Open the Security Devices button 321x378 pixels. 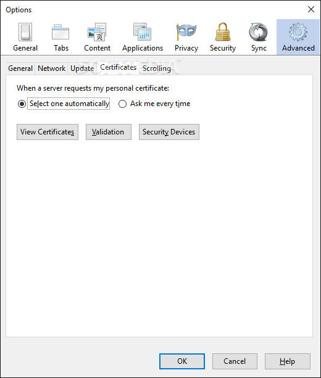[169, 132]
